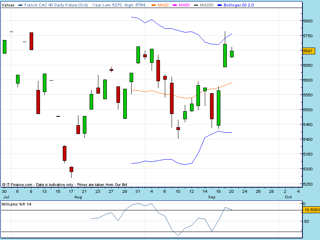This screenshot has height=240, width=320.
Task: Click the magenta MA50 legend swatch
Action: coord(175,5)
